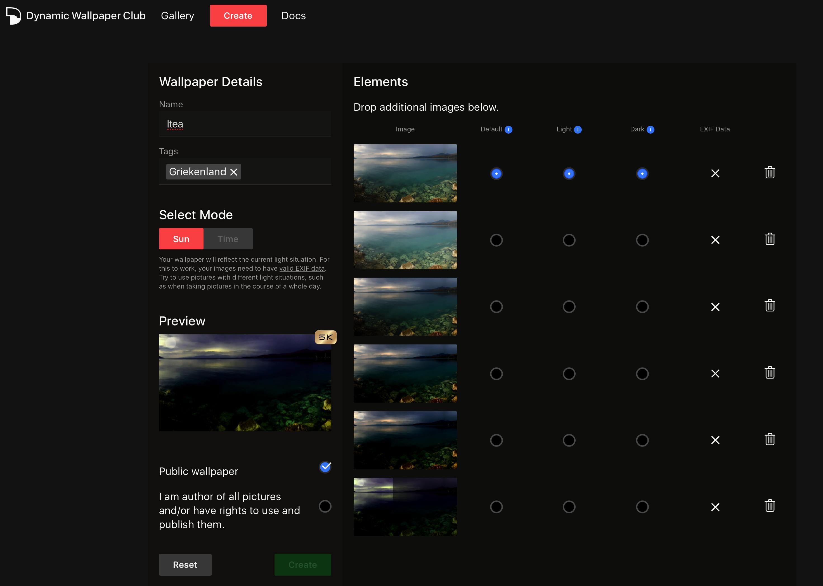
Task: Click the Dark column info icon
Action: coord(650,129)
